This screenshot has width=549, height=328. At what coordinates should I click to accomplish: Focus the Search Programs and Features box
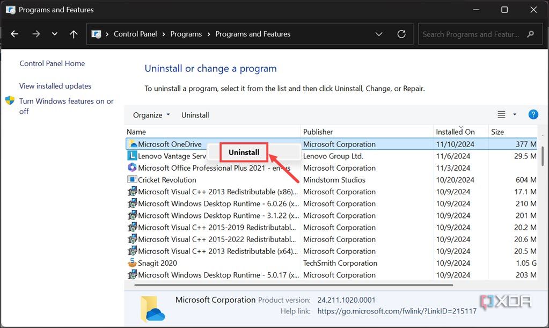(480, 34)
